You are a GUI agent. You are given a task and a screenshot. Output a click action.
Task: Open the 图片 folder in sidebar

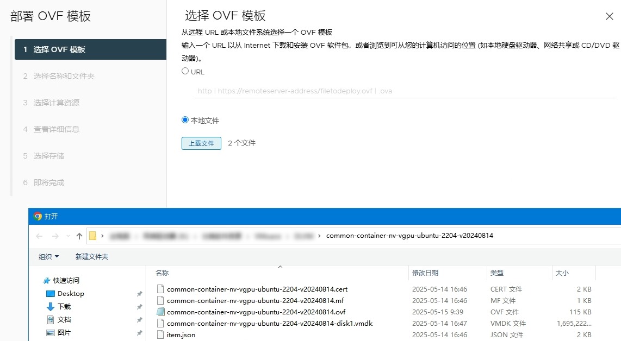point(64,333)
